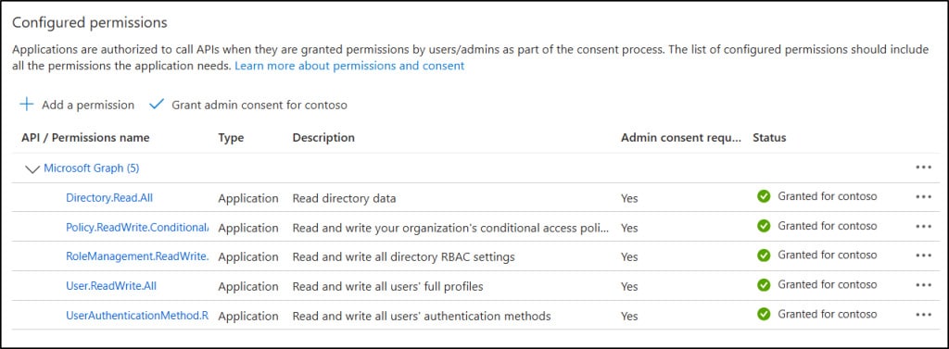Viewport: 949px width, 349px height.
Task: Open the Learn more about permissions and consent link
Action: coord(349,66)
